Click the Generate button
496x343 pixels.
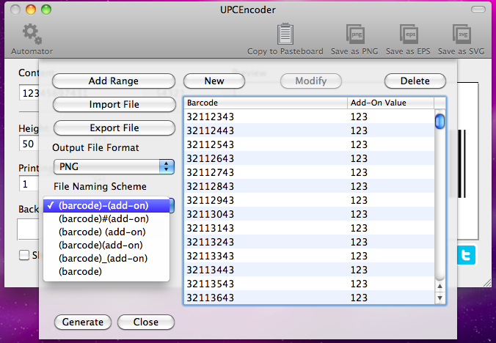click(x=83, y=322)
